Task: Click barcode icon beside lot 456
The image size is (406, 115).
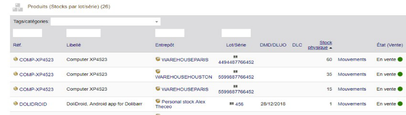Action: coord(232,104)
